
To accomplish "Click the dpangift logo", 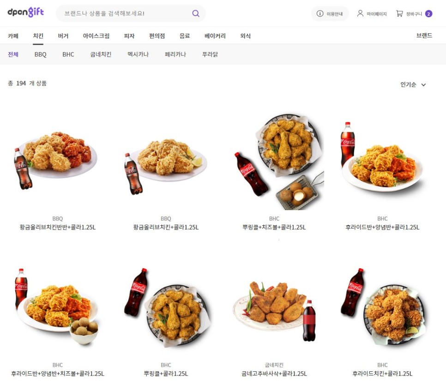I will coord(25,12).
